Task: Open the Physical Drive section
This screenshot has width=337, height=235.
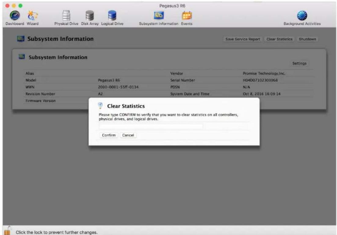Action: pos(66,18)
